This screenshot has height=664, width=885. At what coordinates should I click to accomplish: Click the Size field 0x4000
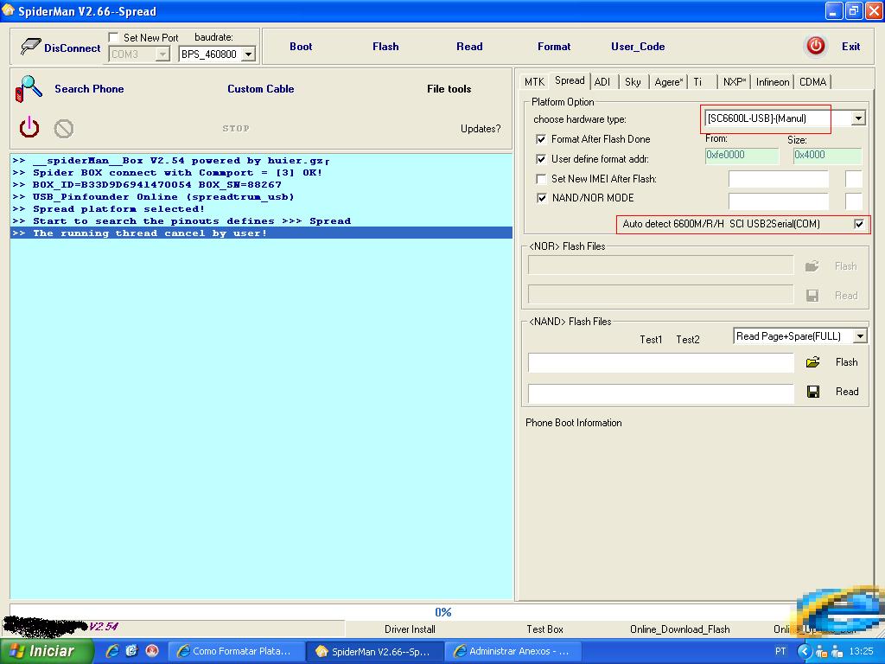(x=827, y=155)
